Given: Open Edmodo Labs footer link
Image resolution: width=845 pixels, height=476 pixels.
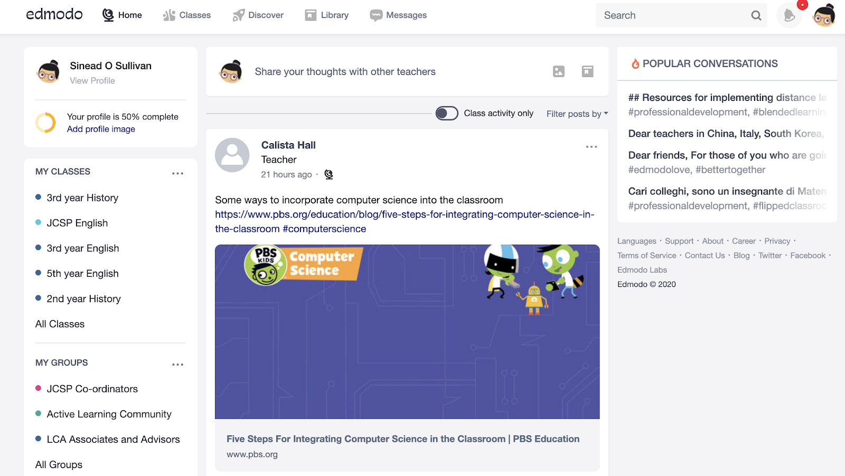Looking at the screenshot, I should [x=642, y=270].
